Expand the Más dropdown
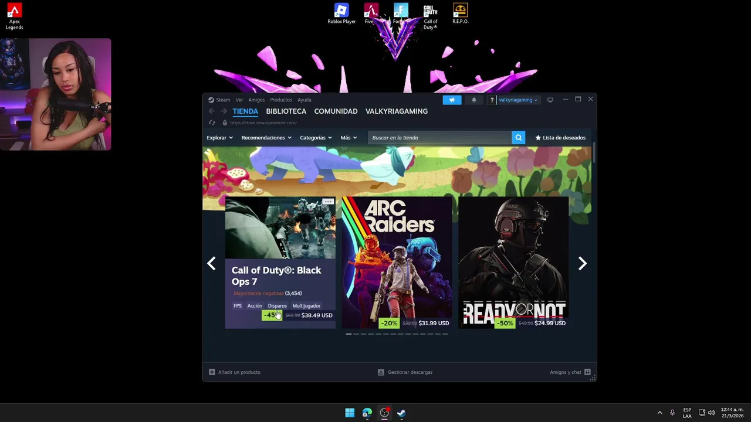 coord(349,138)
